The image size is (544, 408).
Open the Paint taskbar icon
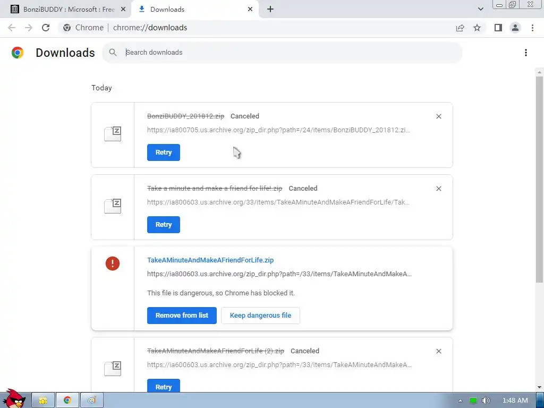point(91,401)
